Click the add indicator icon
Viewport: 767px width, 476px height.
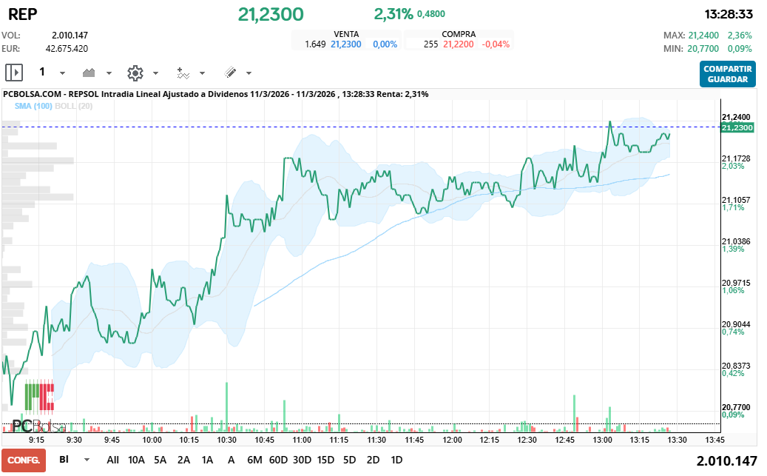pyautogui.click(x=183, y=73)
